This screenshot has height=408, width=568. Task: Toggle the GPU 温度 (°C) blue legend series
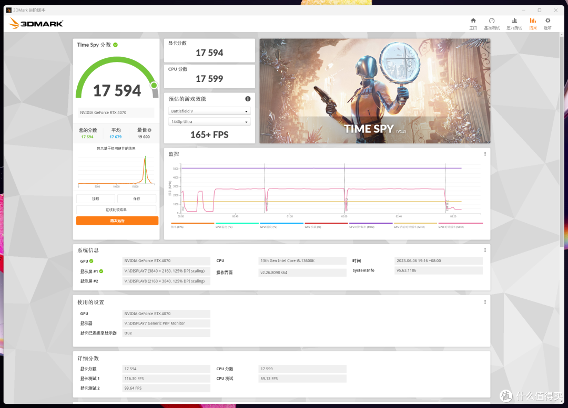click(x=281, y=225)
